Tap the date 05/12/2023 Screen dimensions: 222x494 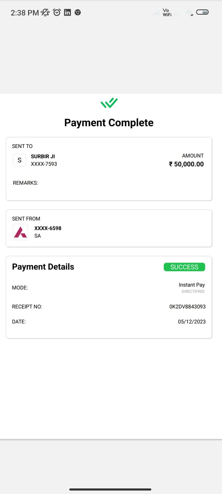[x=191, y=322]
